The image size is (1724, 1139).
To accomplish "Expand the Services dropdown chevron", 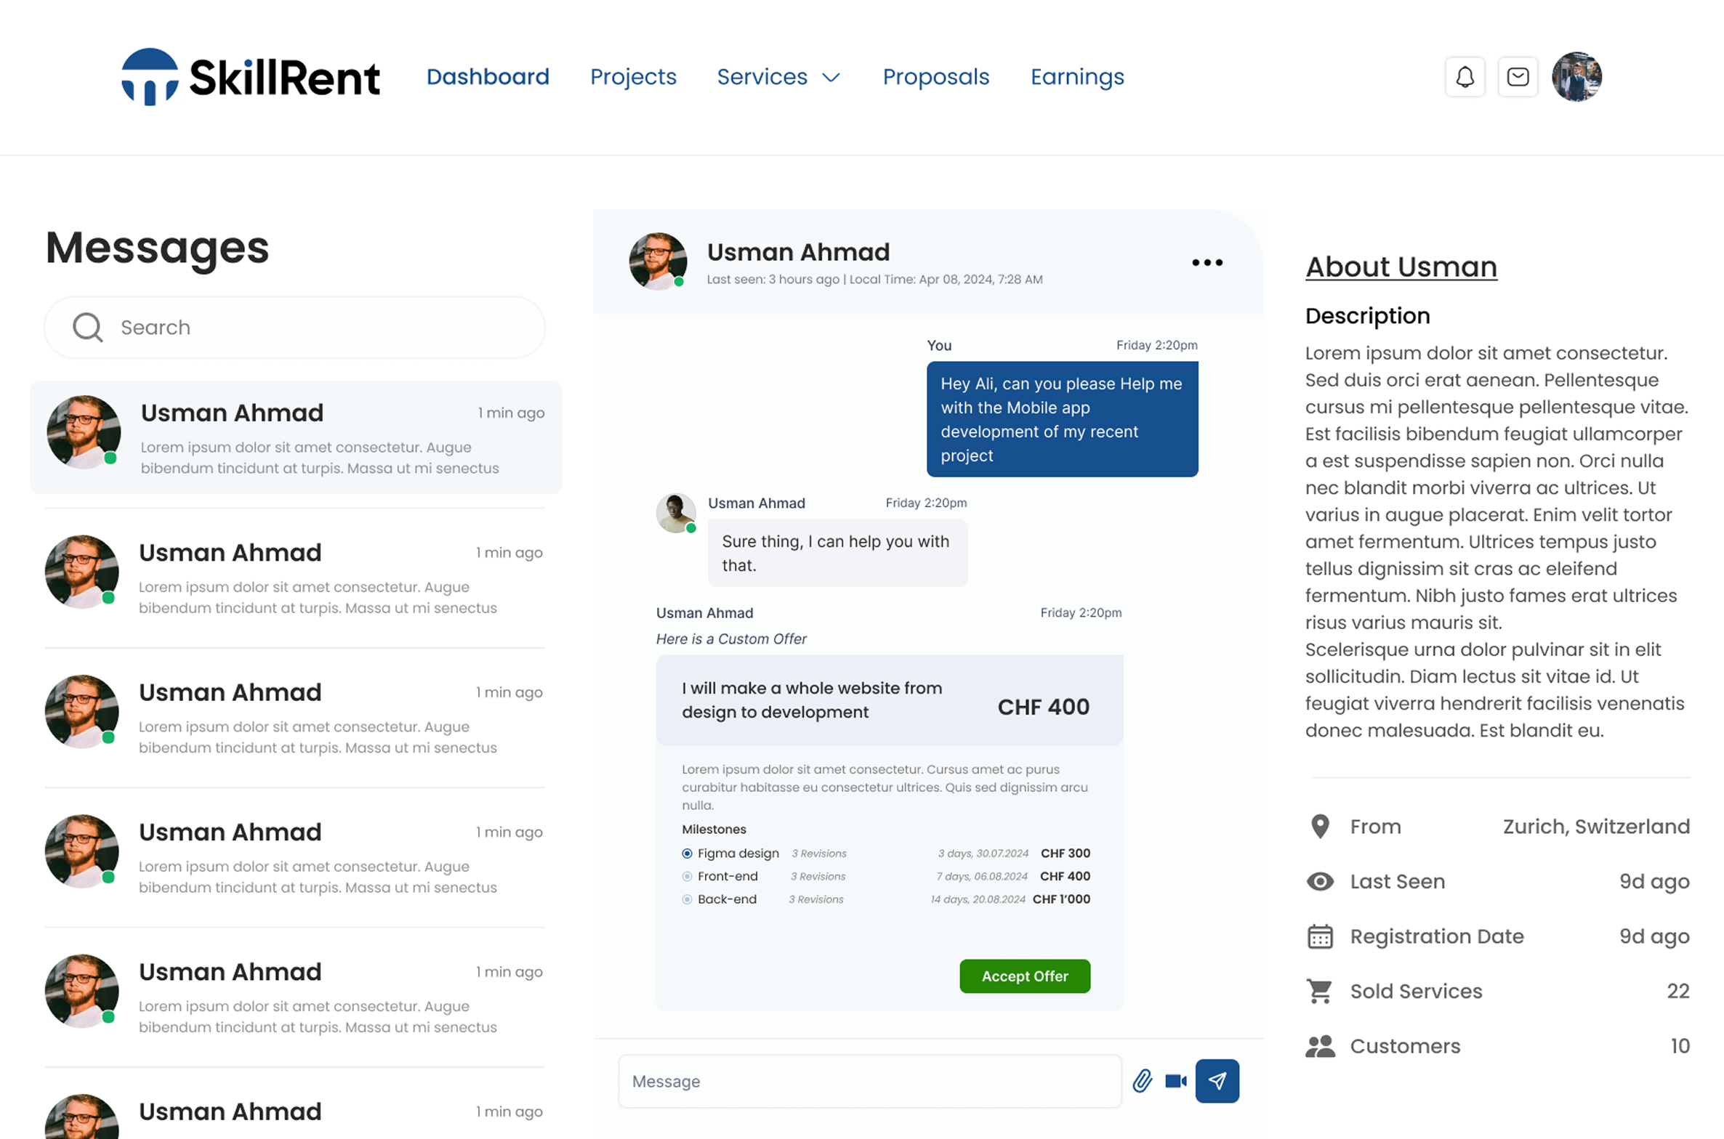I will coord(831,78).
